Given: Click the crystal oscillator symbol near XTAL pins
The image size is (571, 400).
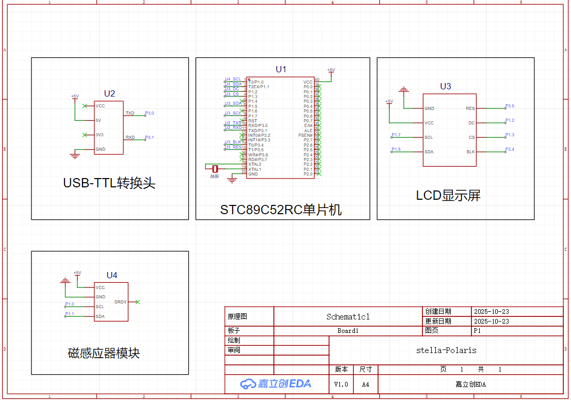Looking at the screenshot, I should [215, 168].
